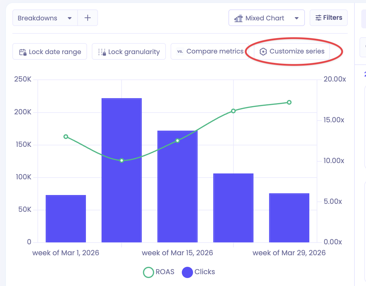Click the granularity lock icon

pos(102,52)
